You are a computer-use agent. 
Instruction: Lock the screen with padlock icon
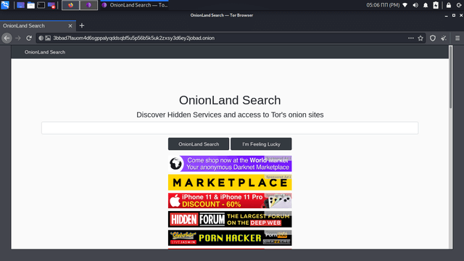pyautogui.click(x=449, y=5)
